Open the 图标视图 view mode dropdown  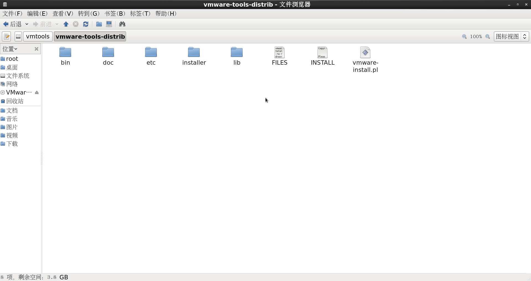(x=511, y=36)
